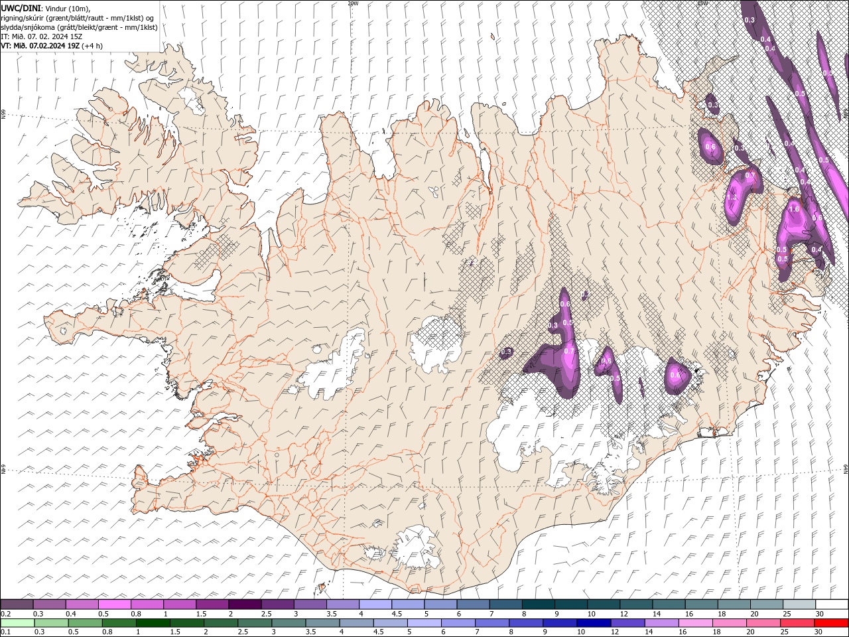Click top-row snow swatch above 6 label

point(473,604)
